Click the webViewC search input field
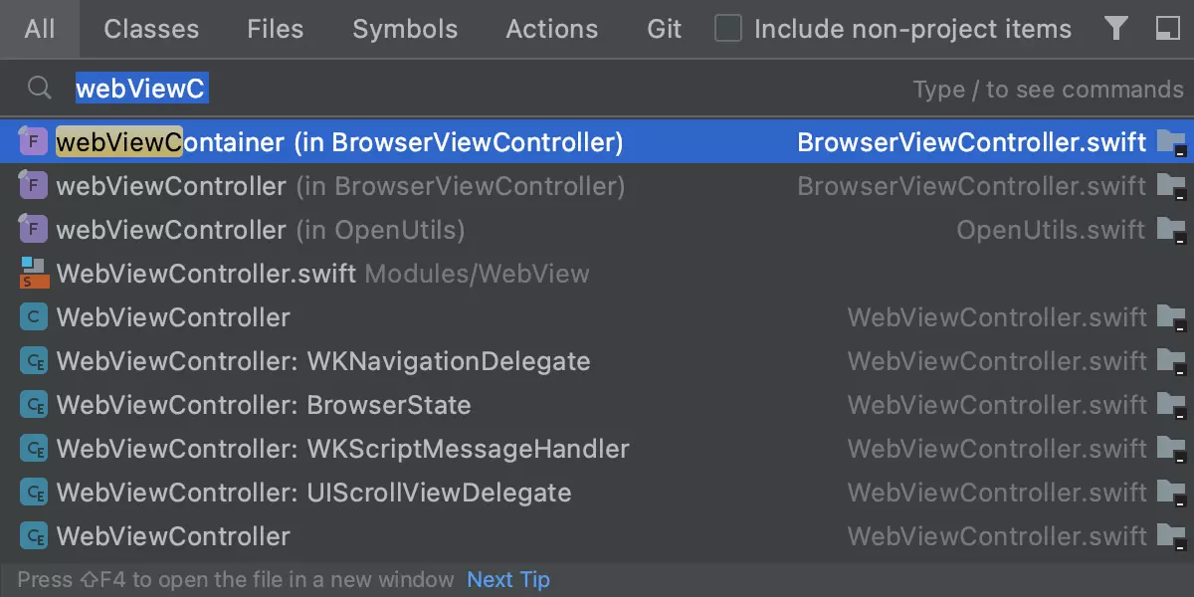Viewport: 1194px width, 597px height. click(x=497, y=90)
